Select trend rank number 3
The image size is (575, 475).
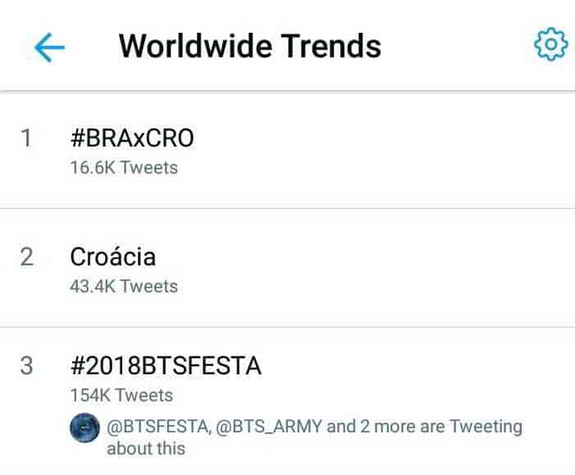click(x=27, y=366)
